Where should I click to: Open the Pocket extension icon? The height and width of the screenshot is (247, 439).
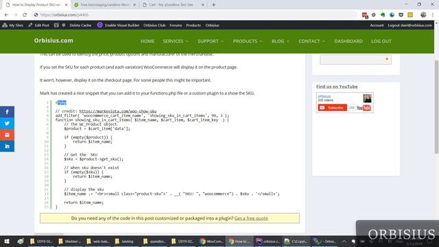pyautogui.click(x=401, y=15)
